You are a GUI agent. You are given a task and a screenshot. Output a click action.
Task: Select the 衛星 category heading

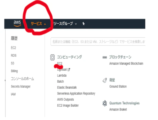point(112,80)
